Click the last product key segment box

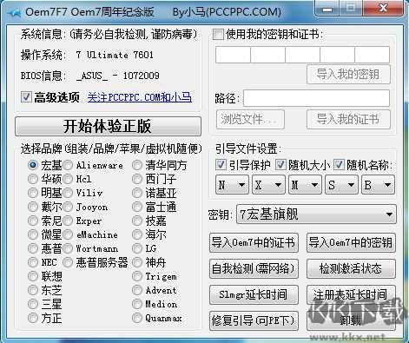[x=372, y=55]
